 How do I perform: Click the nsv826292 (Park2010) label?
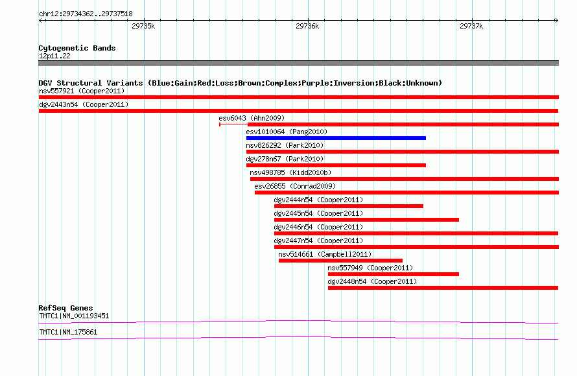(x=285, y=145)
